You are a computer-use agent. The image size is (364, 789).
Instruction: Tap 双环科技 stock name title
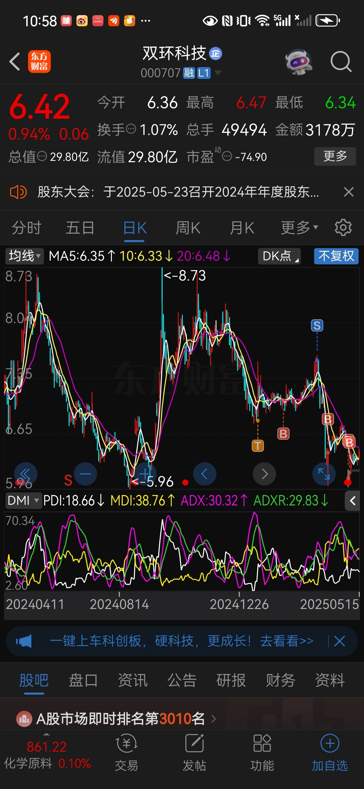pyautogui.click(x=174, y=53)
